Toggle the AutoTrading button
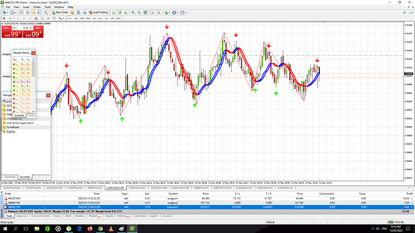415x233 pixels. point(98,13)
